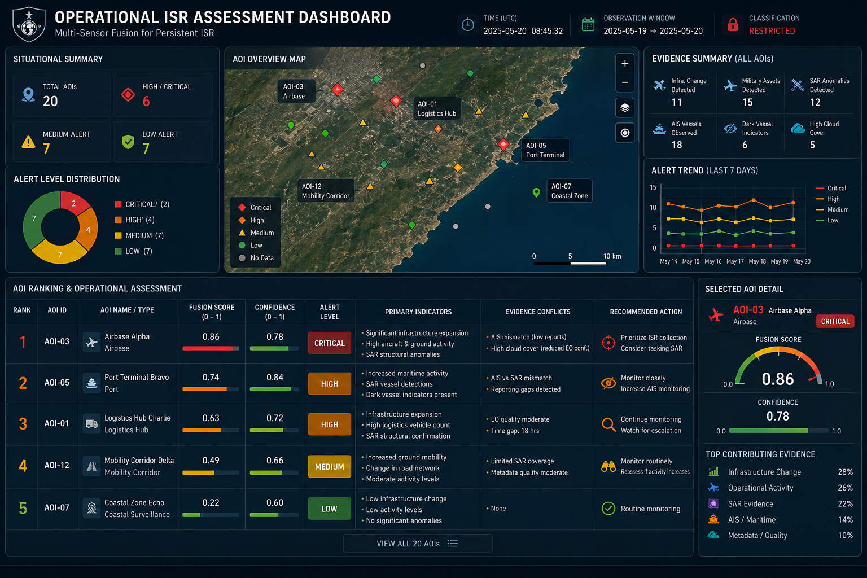This screenshot has height=578, width=867.
Task: Click the Port Terminal Bravo ship icon
Action: [91, 383]
